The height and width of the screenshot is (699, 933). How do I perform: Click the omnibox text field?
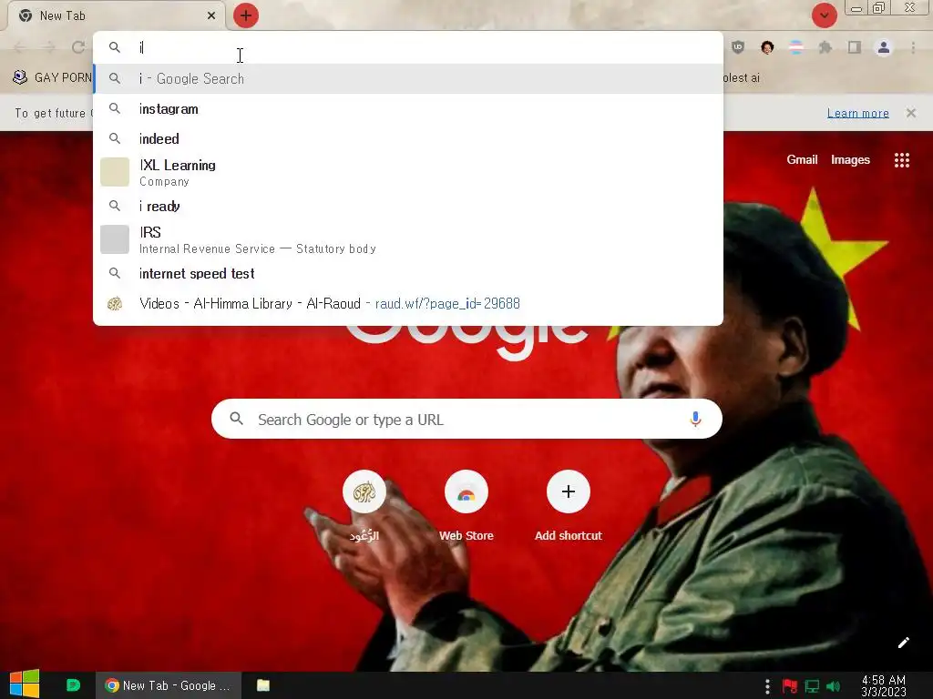click(x=408, y=47)
